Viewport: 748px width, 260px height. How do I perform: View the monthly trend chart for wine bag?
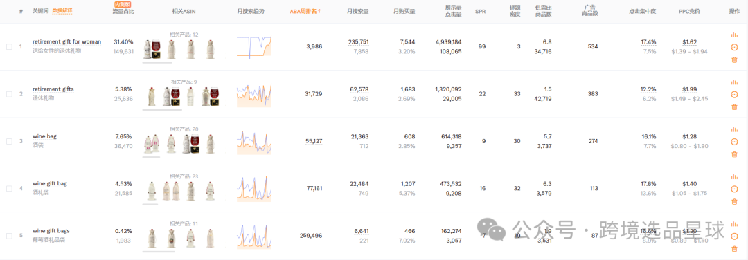coord(253,142)
